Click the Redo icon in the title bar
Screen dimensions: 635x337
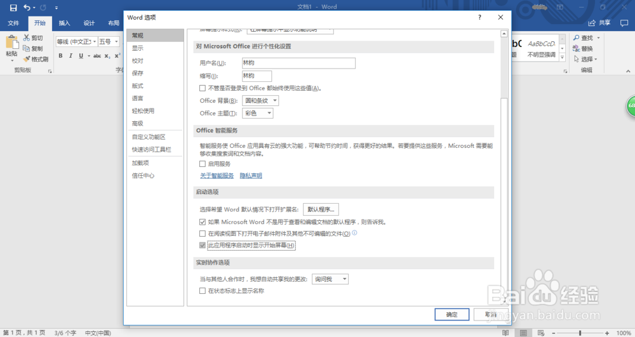pyautogui.click(x=43, y=7)
